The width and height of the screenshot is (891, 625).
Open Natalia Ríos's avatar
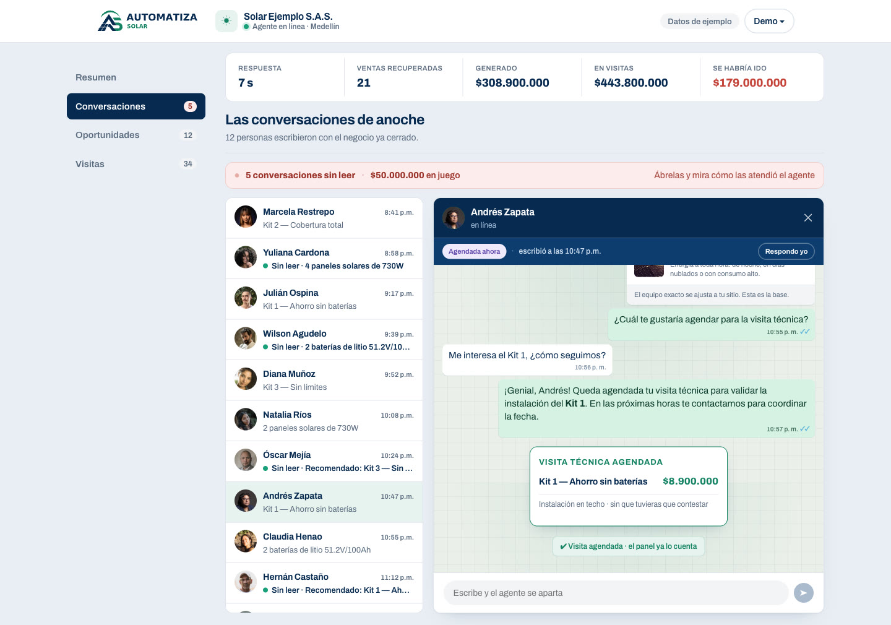coord(246,420)
